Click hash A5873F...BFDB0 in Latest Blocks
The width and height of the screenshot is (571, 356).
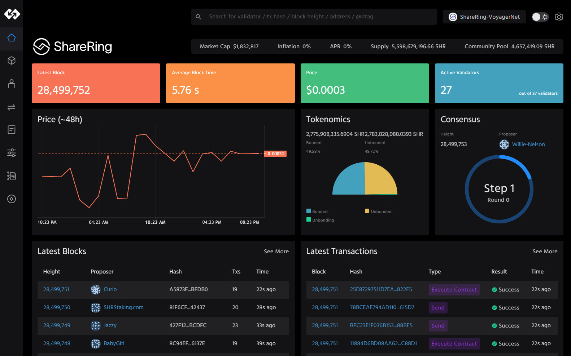tap(188, 289)
